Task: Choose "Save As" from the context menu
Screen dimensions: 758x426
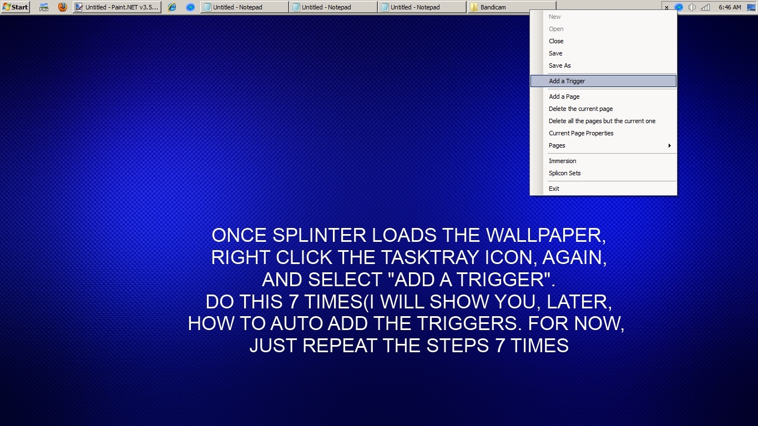Action: coord(559,65)
